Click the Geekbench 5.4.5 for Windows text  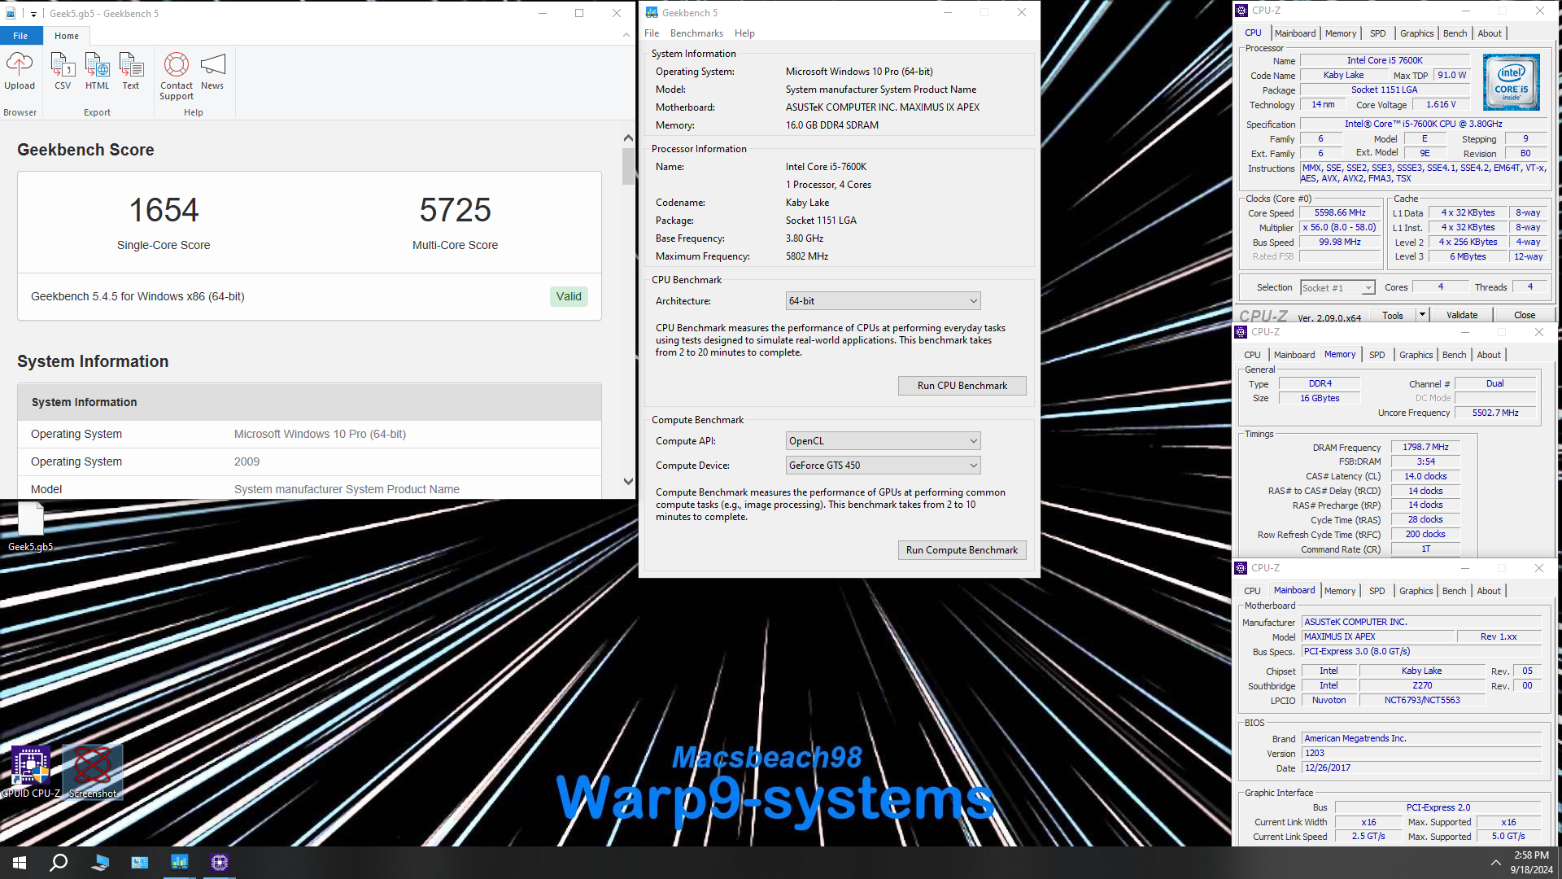(x=137, y=296)
